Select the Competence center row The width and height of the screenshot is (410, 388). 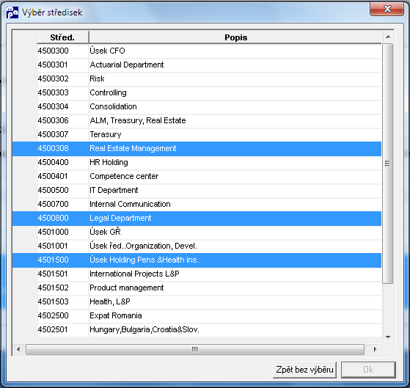[197, 176]
